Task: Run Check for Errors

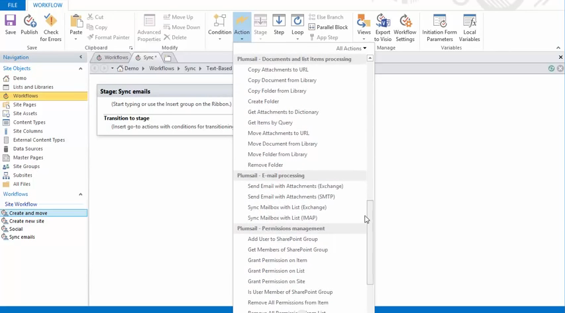Action: pos(51,28)
